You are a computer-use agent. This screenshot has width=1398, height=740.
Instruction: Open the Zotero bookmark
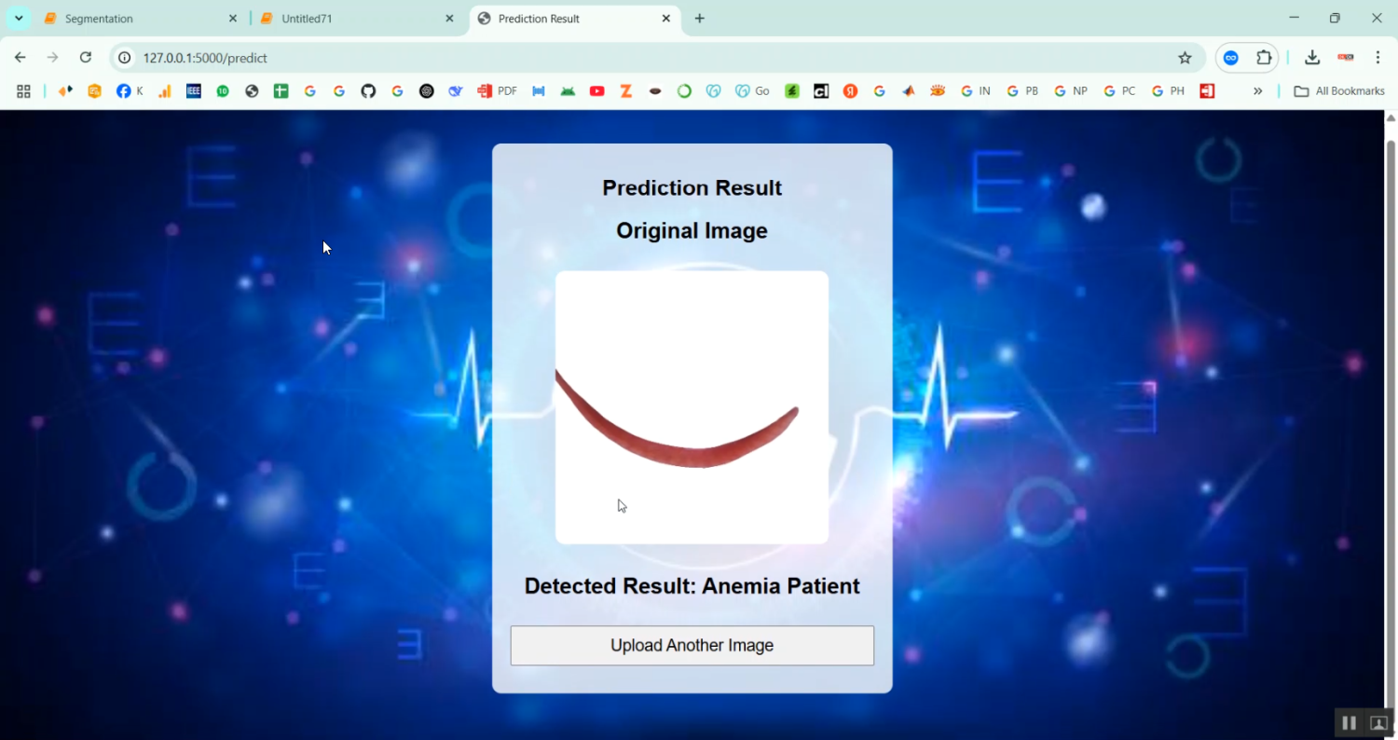(x=625, y=90)
